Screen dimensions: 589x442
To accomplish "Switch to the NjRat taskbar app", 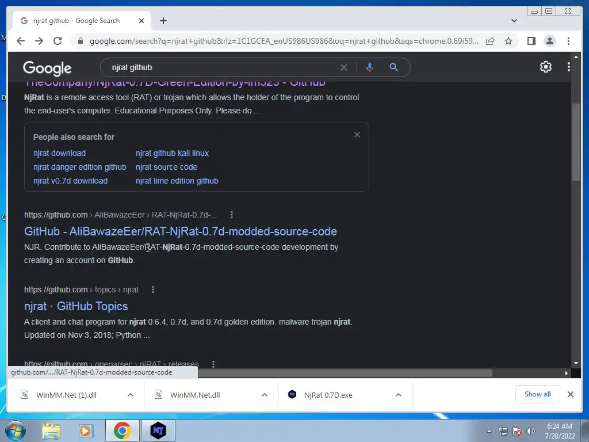I will 158,430.
